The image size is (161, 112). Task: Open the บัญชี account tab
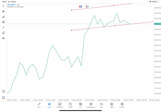(111, 105)
